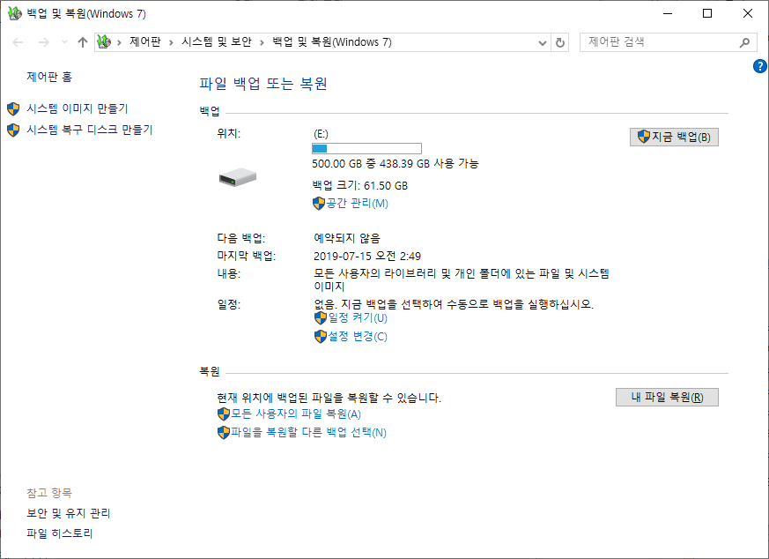Close the 백업 및 복원 window
The height and width of the screenshot is (559, 769).
748,13
